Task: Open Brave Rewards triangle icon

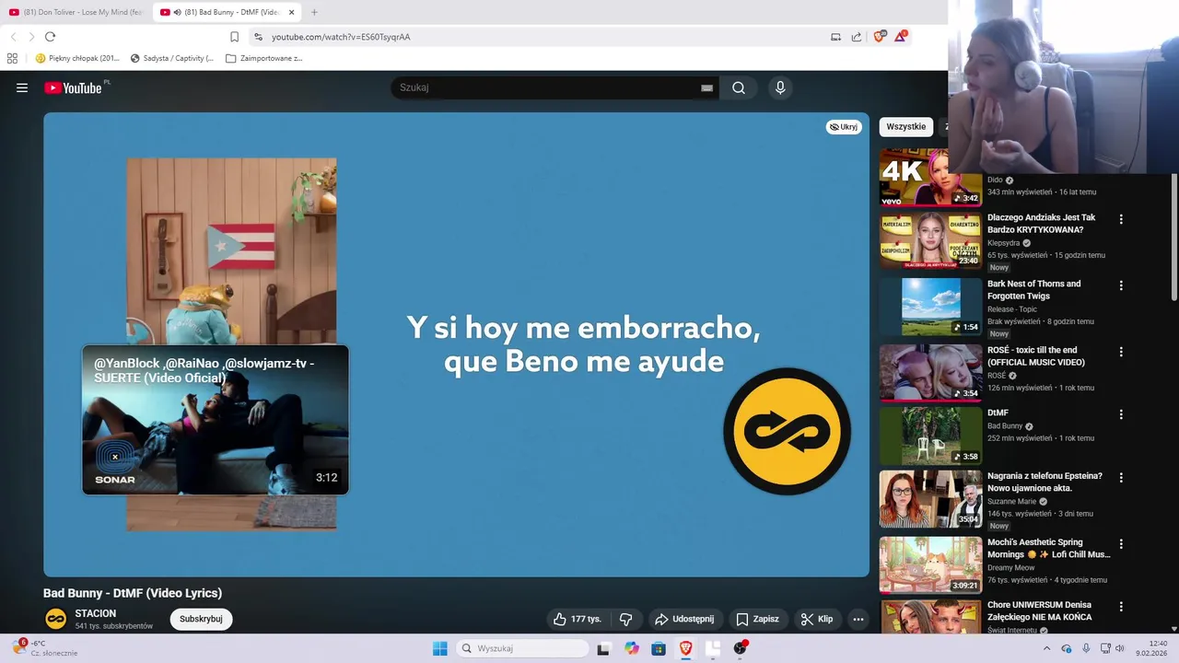Action: pyautogui.click(x=901, y=36)
